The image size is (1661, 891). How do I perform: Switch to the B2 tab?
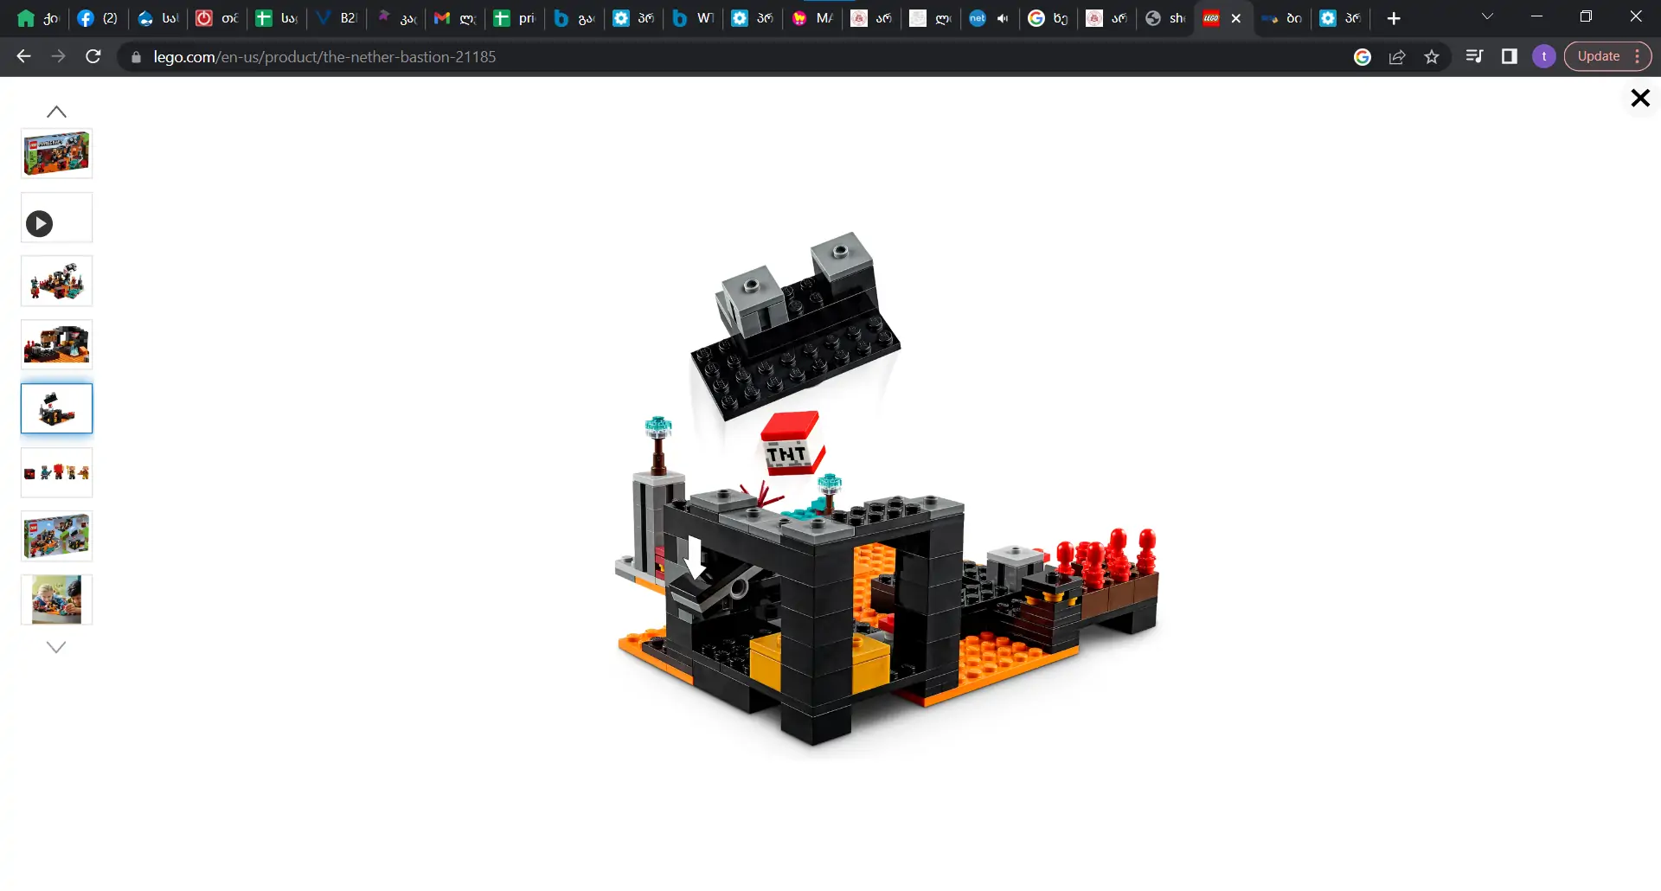pos(337,18)
